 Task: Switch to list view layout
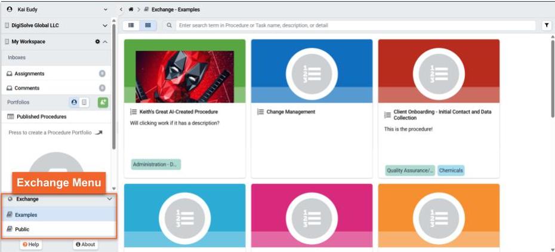(131, 26)
